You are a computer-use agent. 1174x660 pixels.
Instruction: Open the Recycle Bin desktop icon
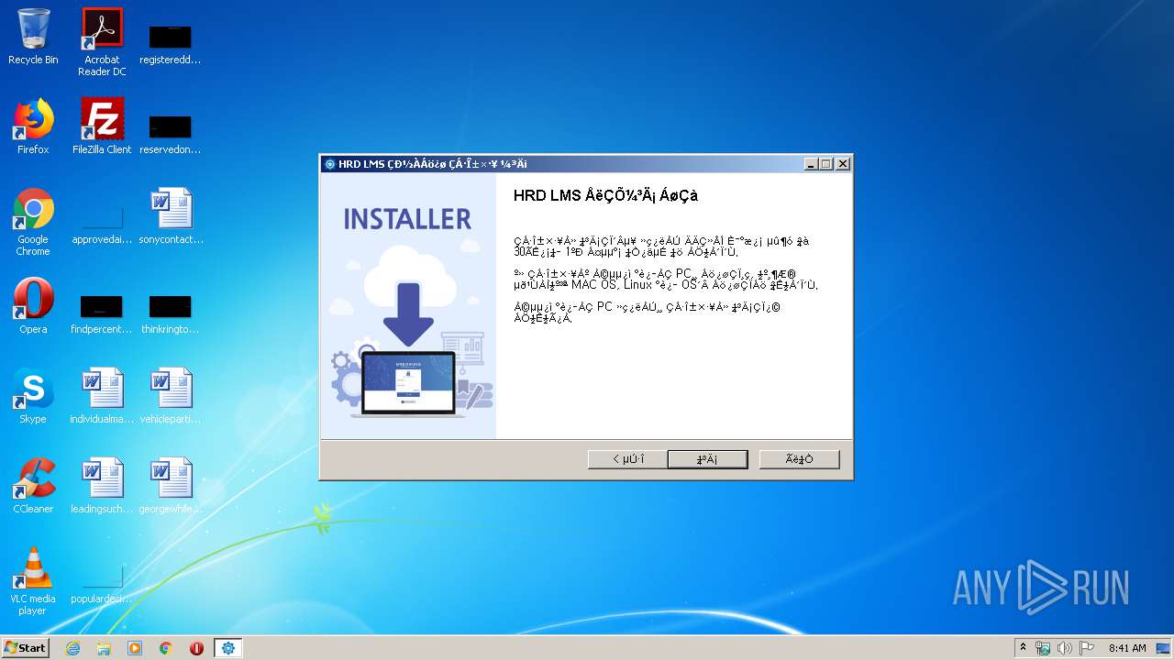(33, 38)
